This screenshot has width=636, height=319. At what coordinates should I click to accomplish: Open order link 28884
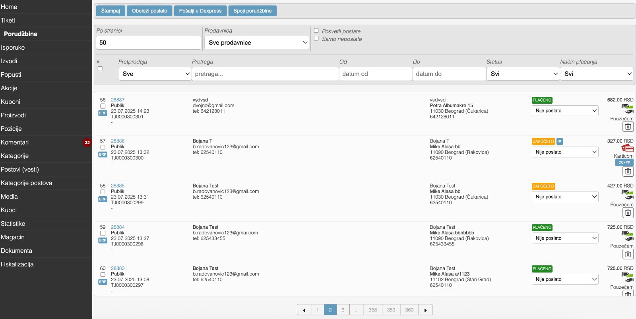(118, 227)
